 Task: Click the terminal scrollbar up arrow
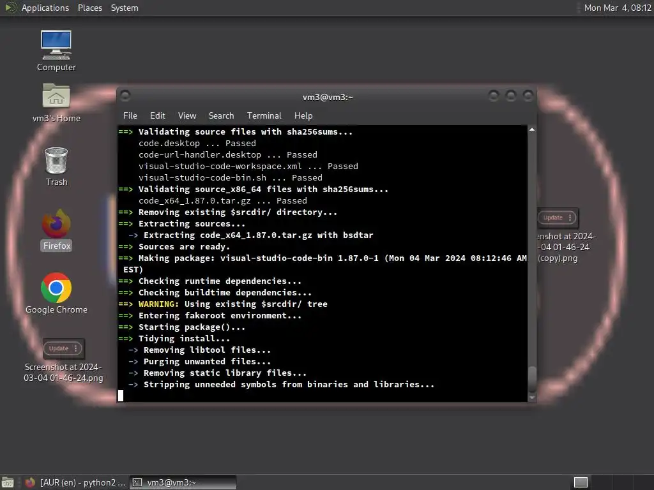pyautogui.click(x=532, y=130)
